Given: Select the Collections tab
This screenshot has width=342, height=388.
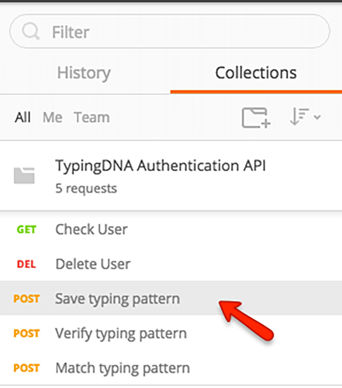Looking at the screenshot, I should pos(256,73).
